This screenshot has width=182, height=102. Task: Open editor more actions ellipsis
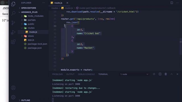tap(177, 3)
